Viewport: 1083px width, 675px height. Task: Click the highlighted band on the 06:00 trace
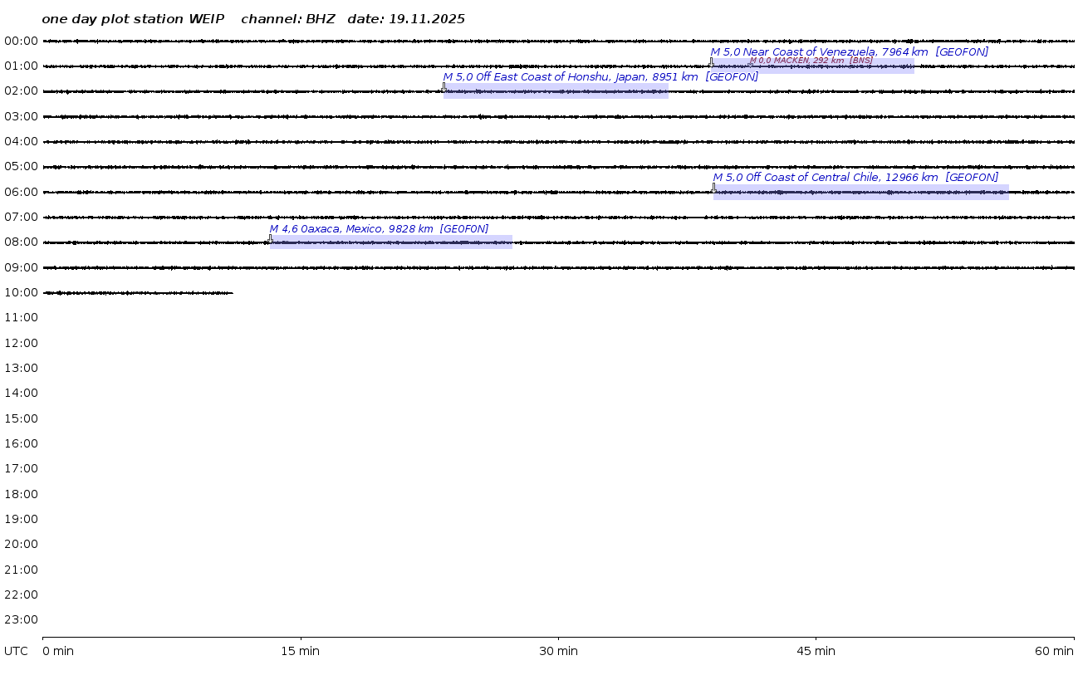860,193
